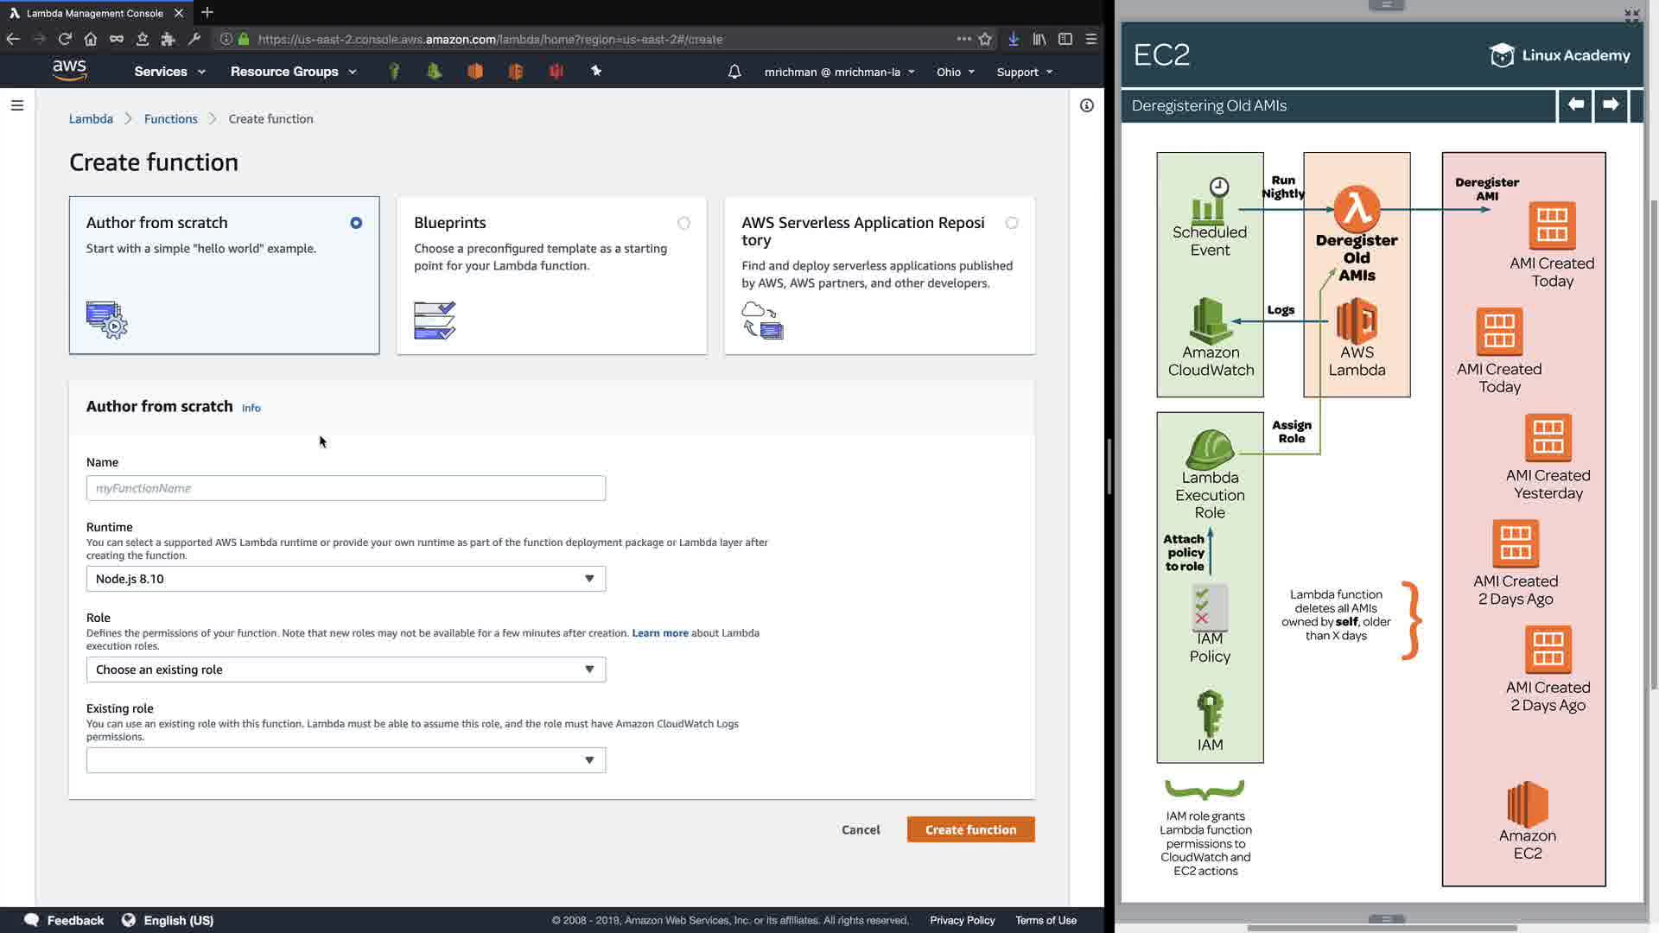Image resolution: width=1659 pixels, height=933 pixels.
Task: Click the function Name input field
Action: (x=346, y=488)
